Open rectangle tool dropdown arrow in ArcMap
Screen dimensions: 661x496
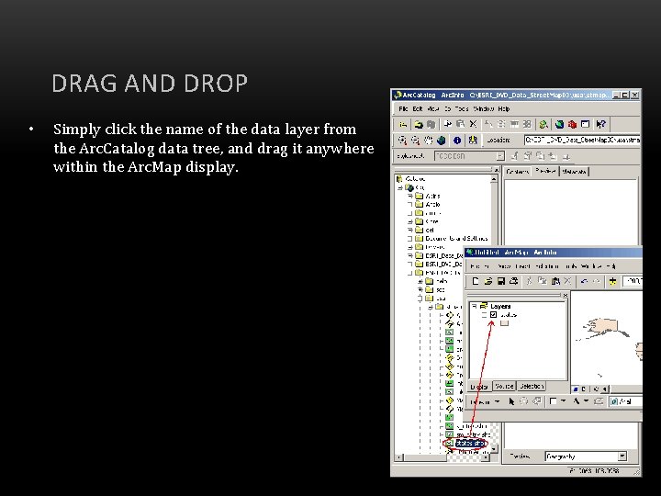tap(563, 401)
